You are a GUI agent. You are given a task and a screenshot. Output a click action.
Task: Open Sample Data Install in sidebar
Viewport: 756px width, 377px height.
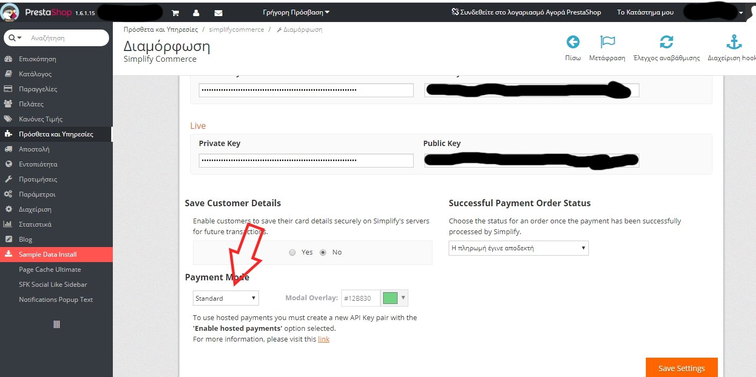coord(56,255)
